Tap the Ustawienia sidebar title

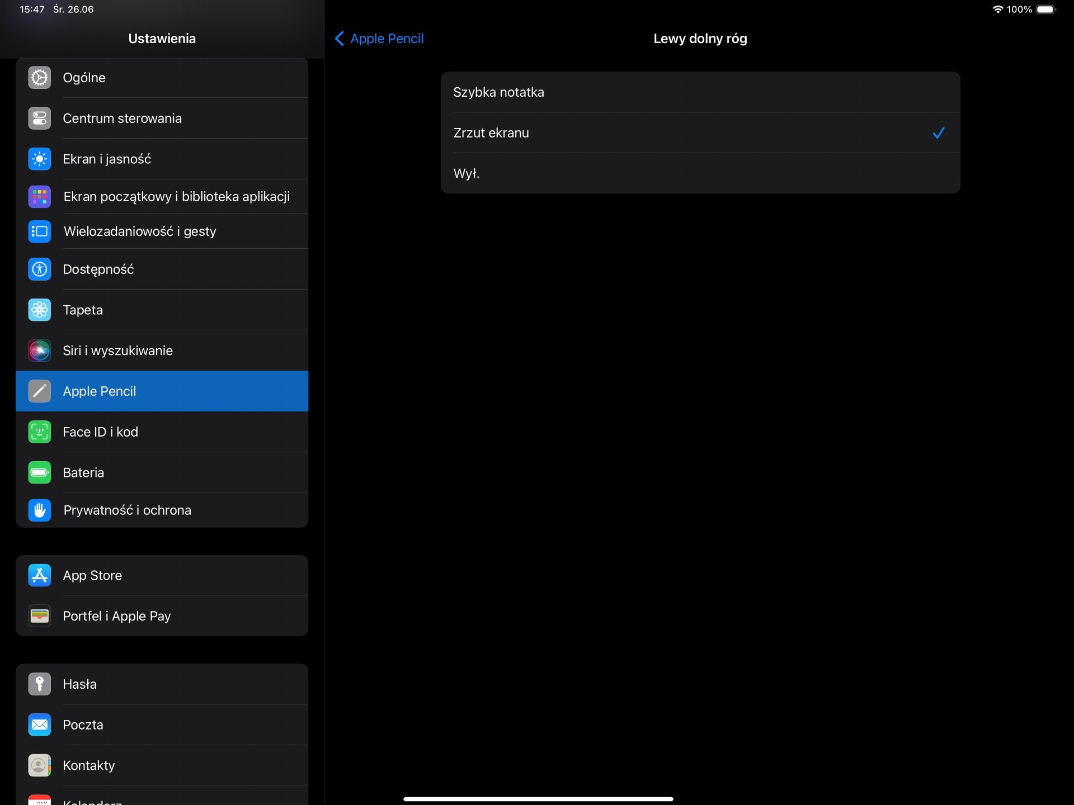[x=162, y=39]
